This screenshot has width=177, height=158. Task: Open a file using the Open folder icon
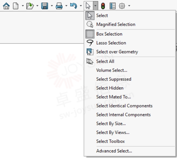(30, 6)
